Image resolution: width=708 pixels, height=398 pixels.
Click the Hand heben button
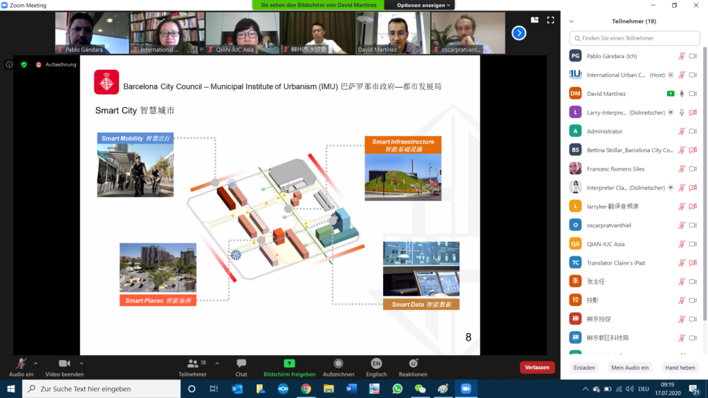pos(680,368)
